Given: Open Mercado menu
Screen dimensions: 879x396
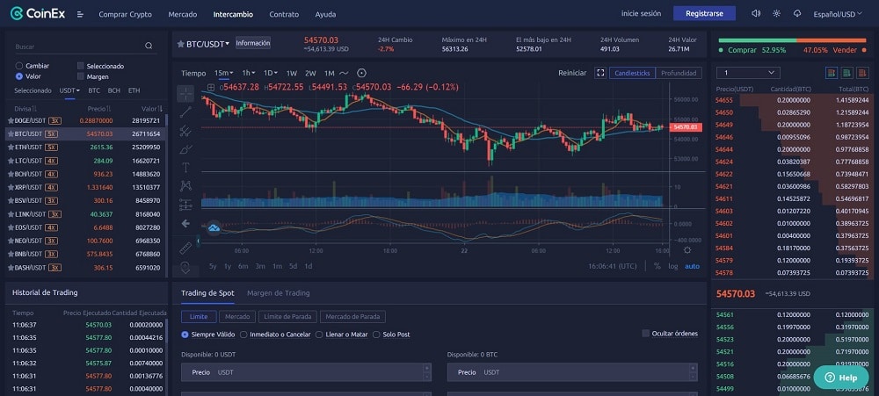Looking at the screenshot, I should click(x=183, y=14).
